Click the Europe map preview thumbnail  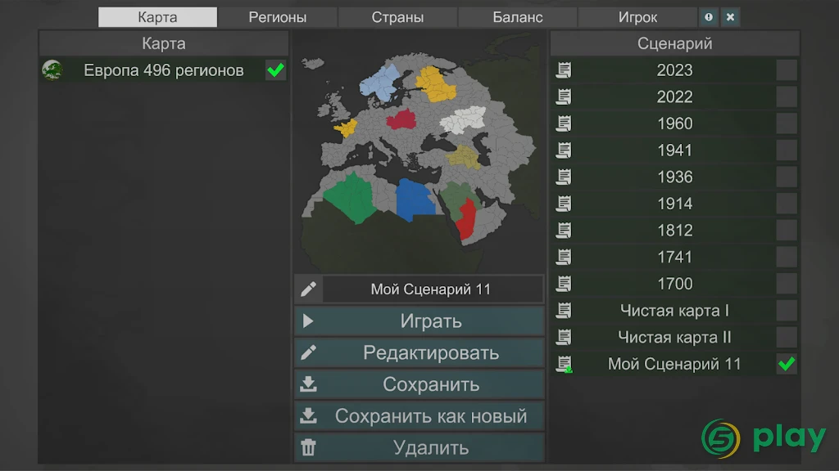click(x=419, y=152)
